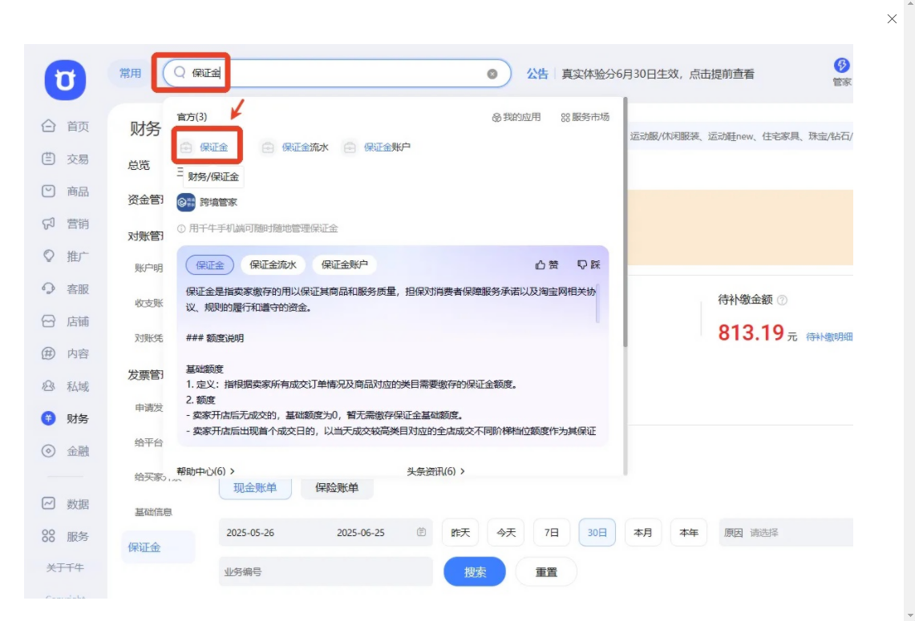Image resolution: width=915 pixels, height=621 pixels.
Task: Expand 帮助中心(6) results
Action: pos(205,471)
